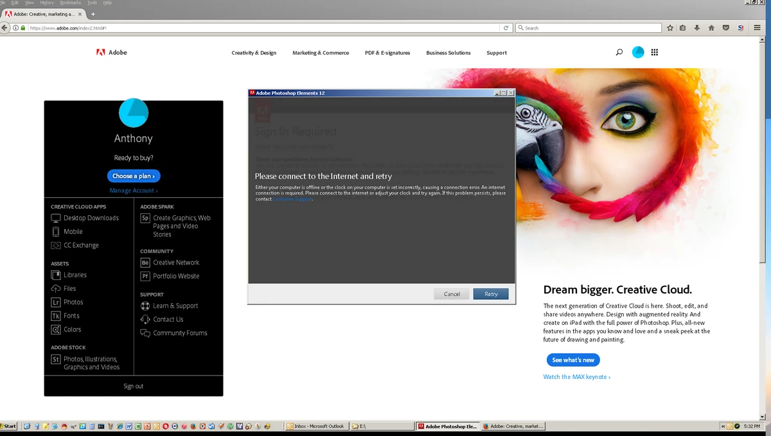This screenshot has height=436, width=771.
Task: Click the Libraries icon under Assets
Action: 56,275
